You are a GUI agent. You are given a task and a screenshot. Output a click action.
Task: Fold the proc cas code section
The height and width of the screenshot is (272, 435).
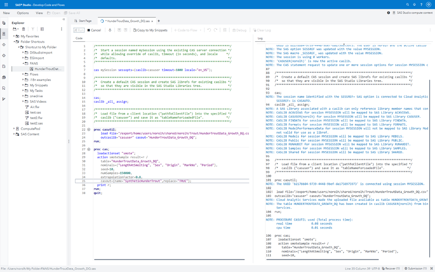pos(89,149)
